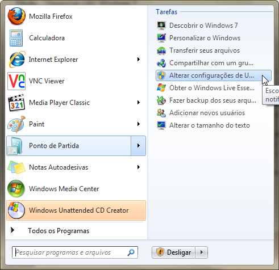Launch Calculadora from its icon

(x=16, y=38)
